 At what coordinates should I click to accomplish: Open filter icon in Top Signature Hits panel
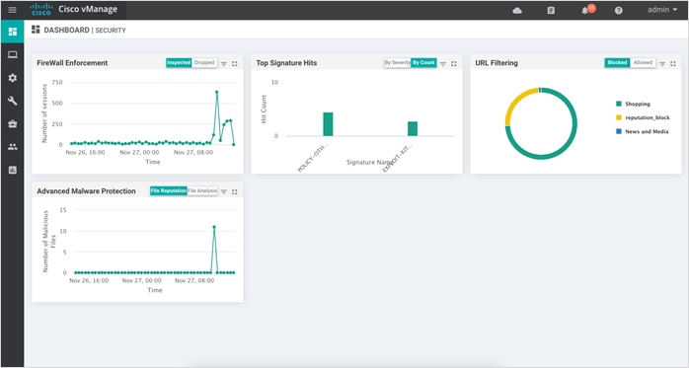coord(443,64)
